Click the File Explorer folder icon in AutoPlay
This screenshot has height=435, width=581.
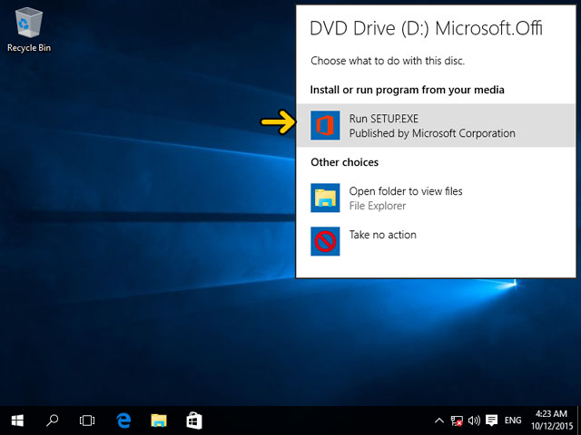coord(325,198)
